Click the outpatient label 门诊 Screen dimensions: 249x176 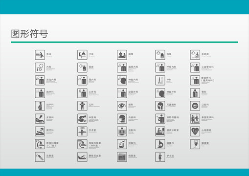91,54
